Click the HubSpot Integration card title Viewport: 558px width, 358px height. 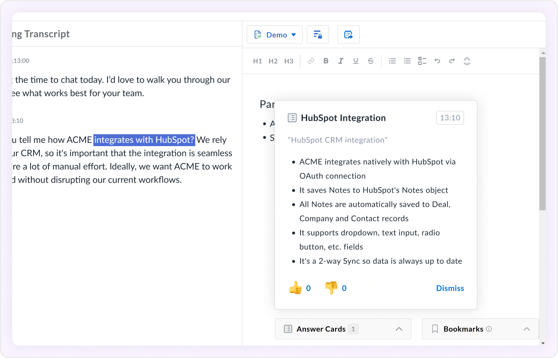343,118
